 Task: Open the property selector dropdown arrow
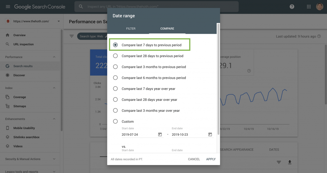coord(59,21)
